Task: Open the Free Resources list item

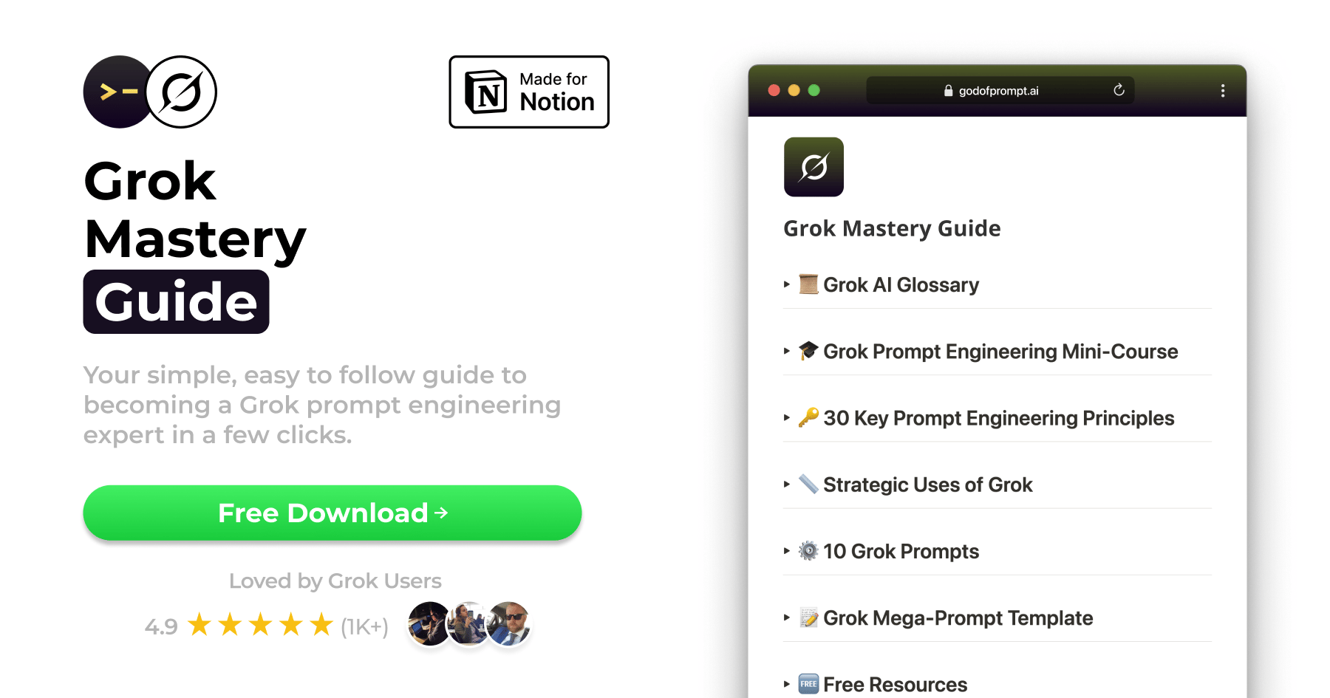Action: (x=894, y=684)
